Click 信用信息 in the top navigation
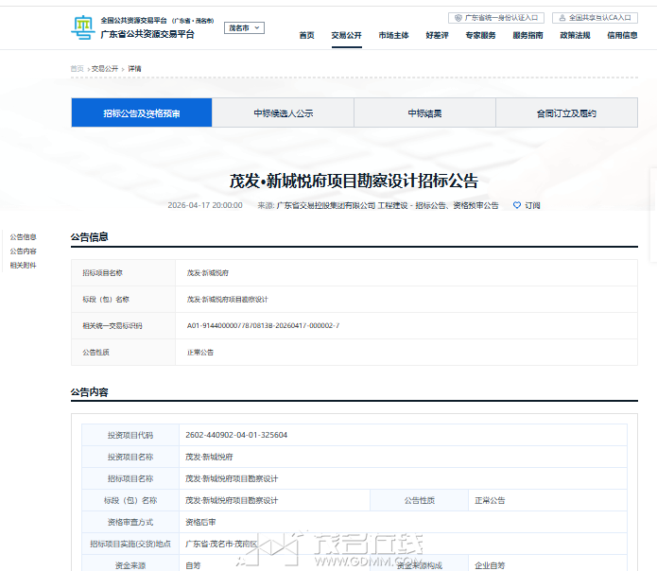Viewport: 657px width, 571px height. click(621, 35)
